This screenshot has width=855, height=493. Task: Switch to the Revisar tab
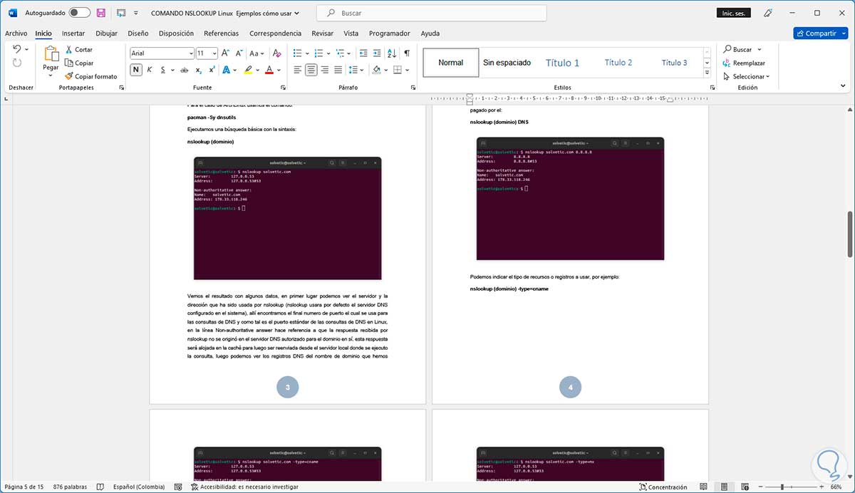point(322,33)
